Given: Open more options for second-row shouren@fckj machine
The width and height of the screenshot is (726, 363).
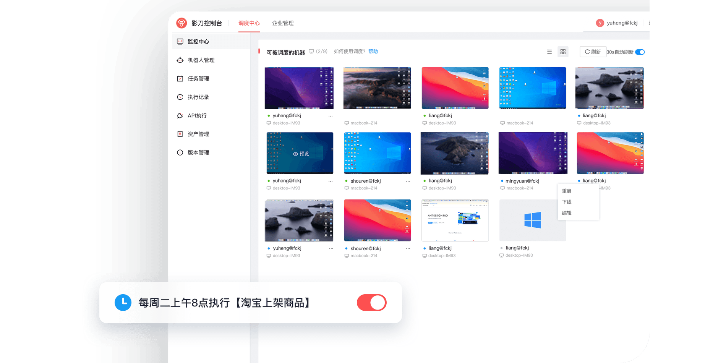Looking at the screenshot, I should pos(408,181).
